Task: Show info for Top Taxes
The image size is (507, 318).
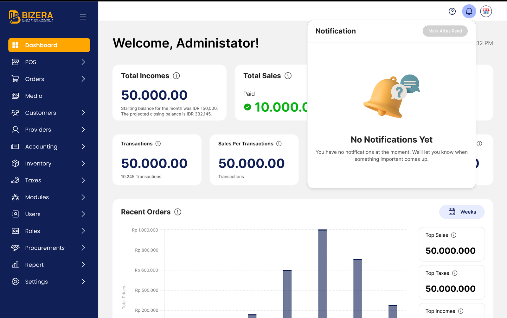Action: 455,273
